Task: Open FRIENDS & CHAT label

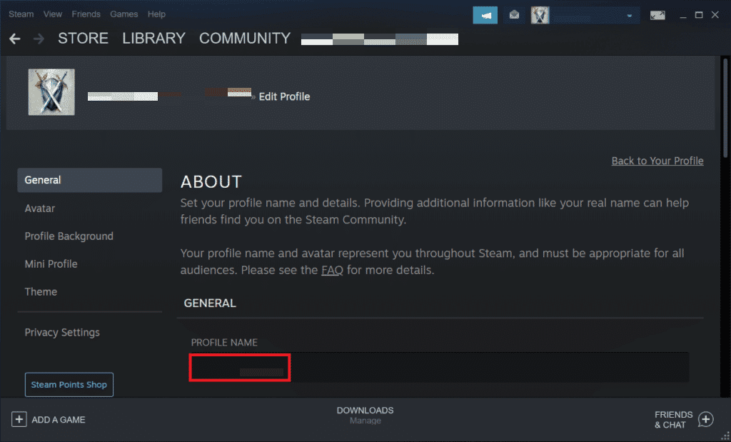Action: [673, 420]
